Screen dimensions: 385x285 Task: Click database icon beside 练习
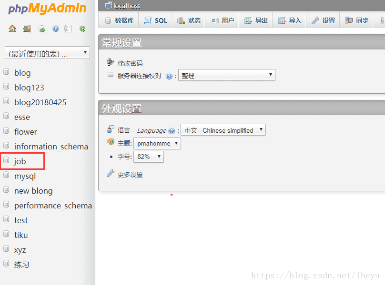click(6, 264)
